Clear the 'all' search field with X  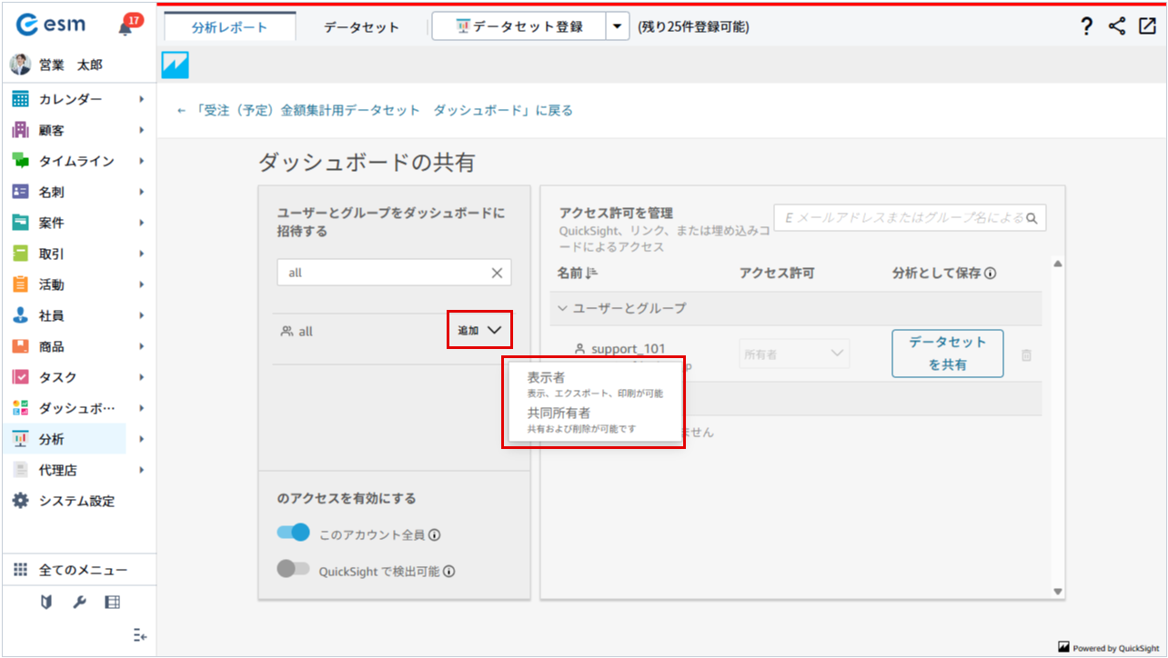497,273
